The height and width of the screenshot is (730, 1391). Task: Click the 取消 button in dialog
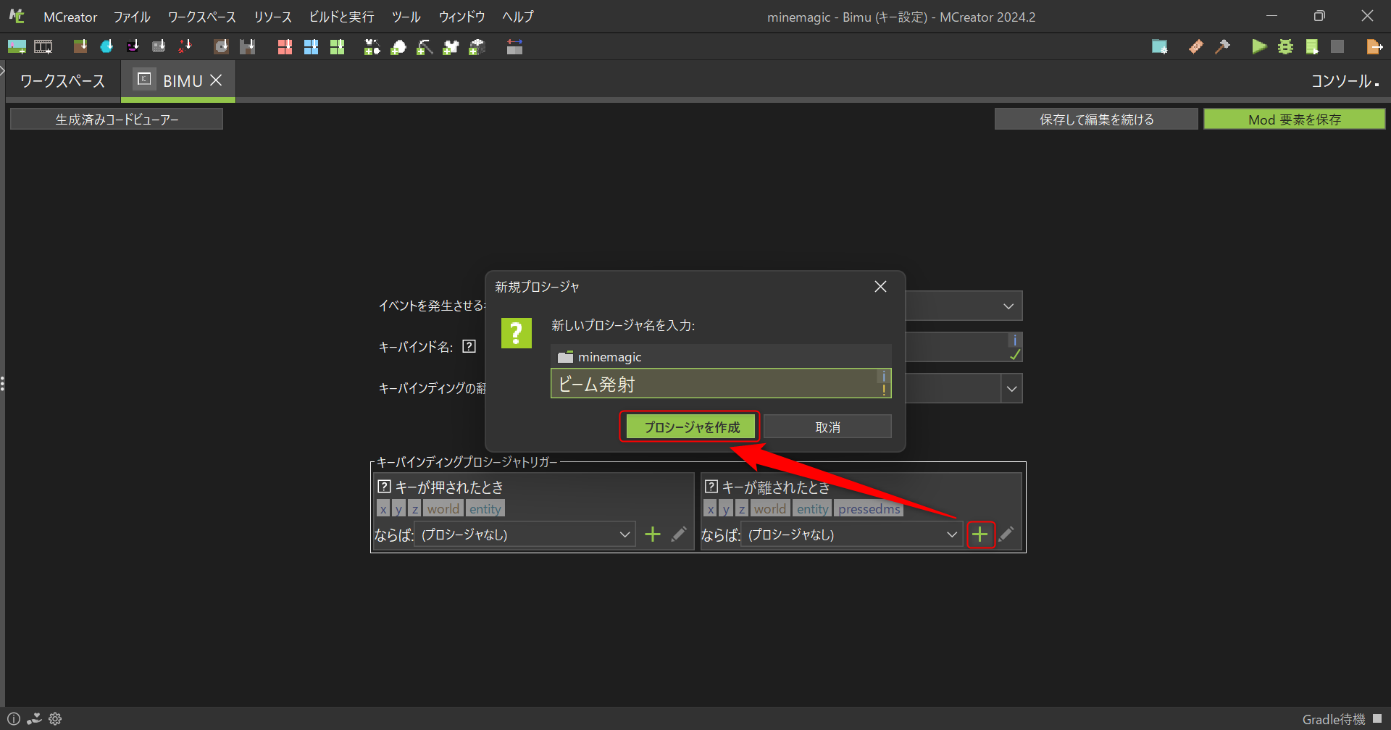pos(827,427)
